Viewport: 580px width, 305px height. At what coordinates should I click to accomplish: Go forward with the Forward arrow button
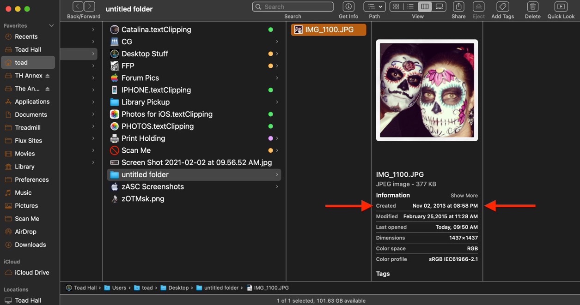90,6
